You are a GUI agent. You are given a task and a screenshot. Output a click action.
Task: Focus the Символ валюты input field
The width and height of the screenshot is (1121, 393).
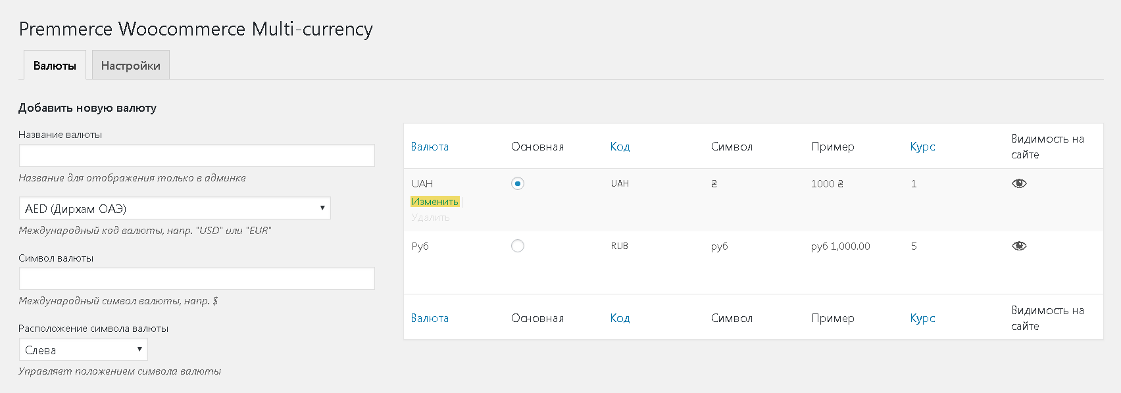197,278
